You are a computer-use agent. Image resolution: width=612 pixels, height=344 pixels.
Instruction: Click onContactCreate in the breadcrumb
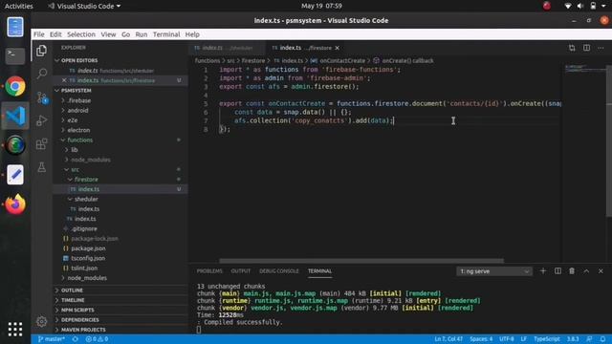(342, 61)
